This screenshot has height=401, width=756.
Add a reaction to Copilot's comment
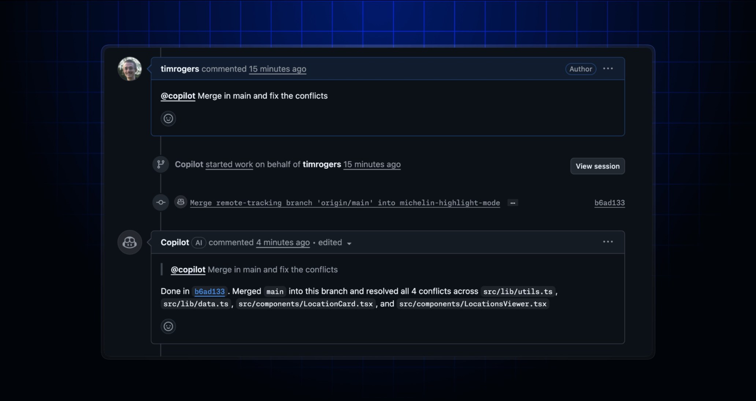[x=168, y=326]
